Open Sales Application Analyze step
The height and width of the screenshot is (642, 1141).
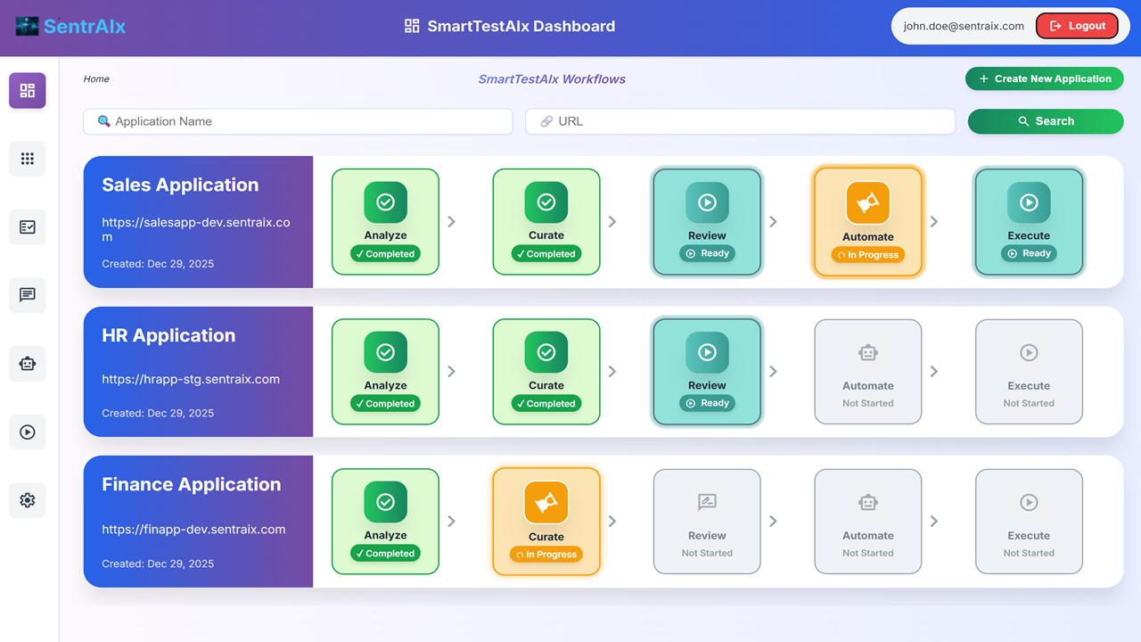tap(386, 222)
